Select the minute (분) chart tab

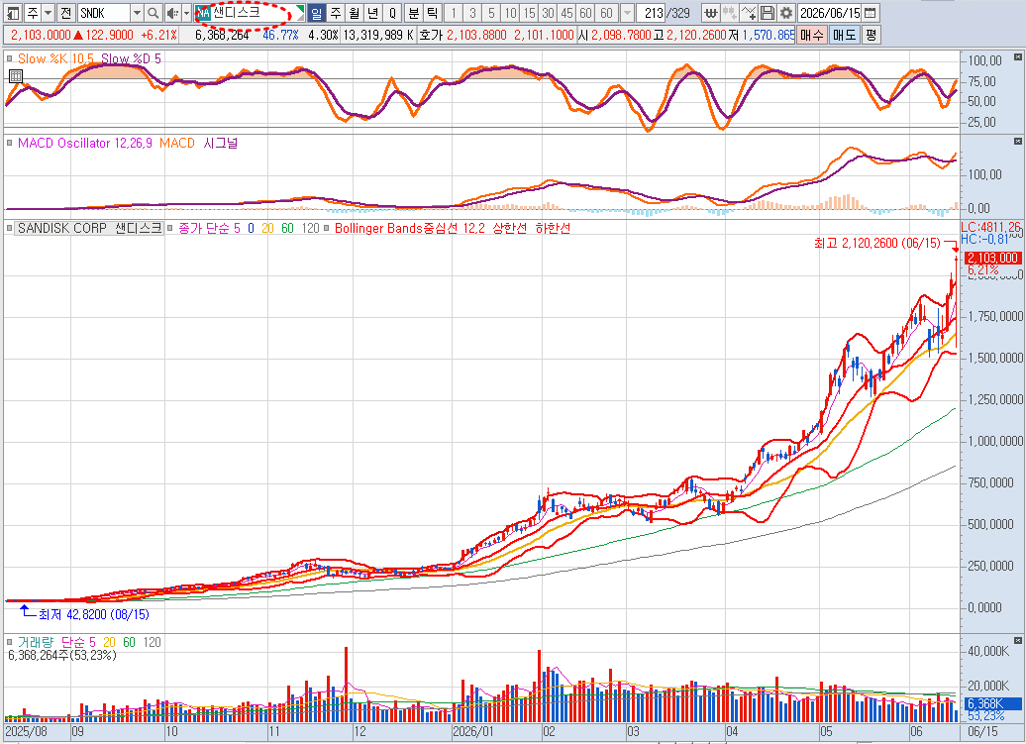[x=414, y=13]
